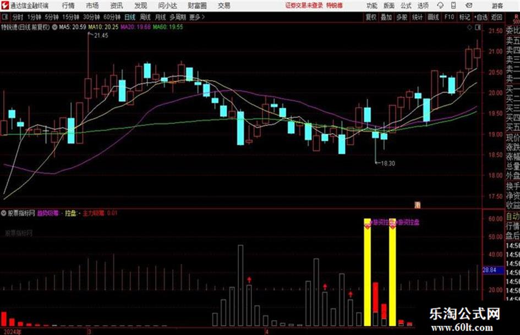Switch to the 月线 monthly tab
520x335 pixels.
(x=160, y=17)
